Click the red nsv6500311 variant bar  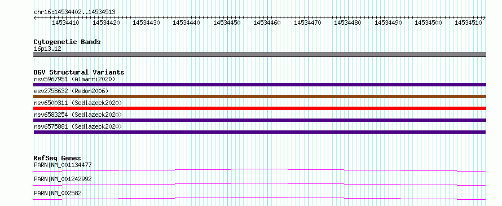[259, 108]
